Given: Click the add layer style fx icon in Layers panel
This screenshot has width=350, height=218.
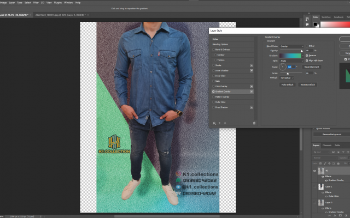Looking at the screenshot, I should point(335,215).
